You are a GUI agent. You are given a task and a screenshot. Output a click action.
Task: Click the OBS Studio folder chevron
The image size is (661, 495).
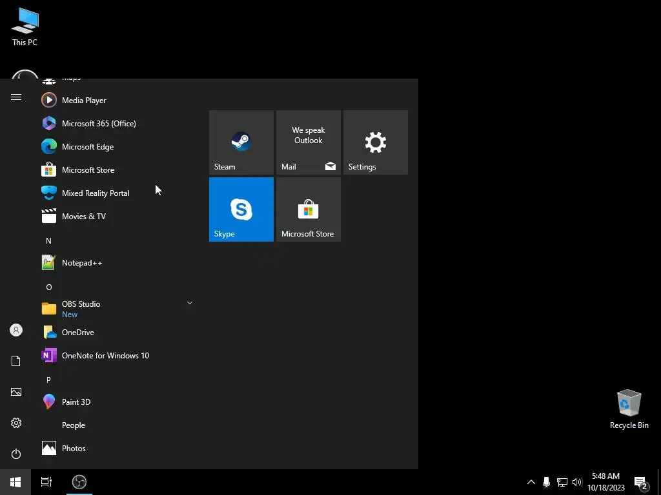(x=190, y=303)
